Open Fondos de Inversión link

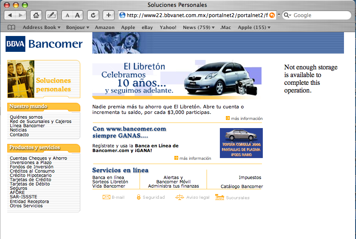pos(31,167)
